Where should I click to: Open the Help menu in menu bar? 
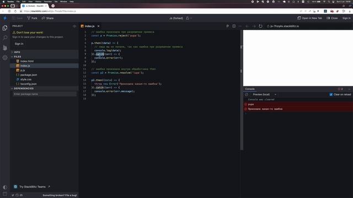72,2
